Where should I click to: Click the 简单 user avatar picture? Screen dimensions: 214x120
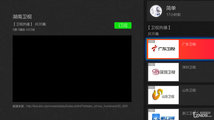click(x=156, y=11)
